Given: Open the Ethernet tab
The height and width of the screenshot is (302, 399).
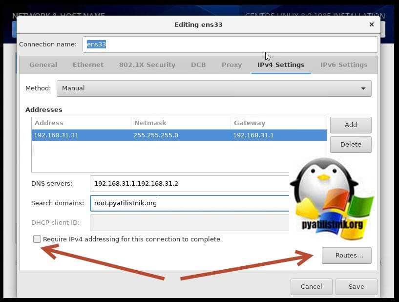Looking at the screenshot, I should [x=88, y=65].
